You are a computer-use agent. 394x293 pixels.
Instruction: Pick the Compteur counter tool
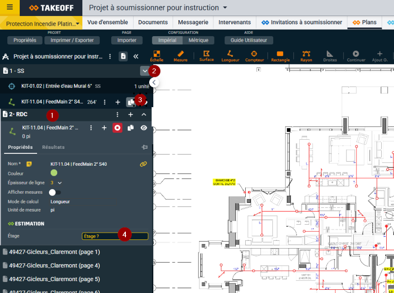(254, 56)
